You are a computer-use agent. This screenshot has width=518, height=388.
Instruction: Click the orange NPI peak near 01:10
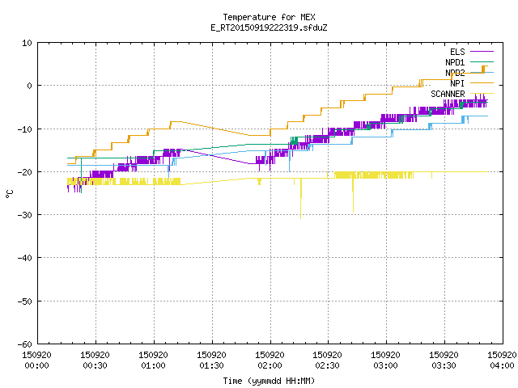[x=176, y=122]
